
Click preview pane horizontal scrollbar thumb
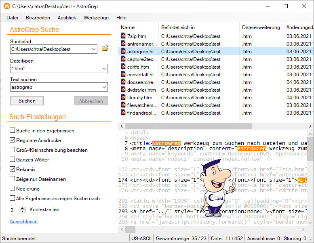[131, 229]
